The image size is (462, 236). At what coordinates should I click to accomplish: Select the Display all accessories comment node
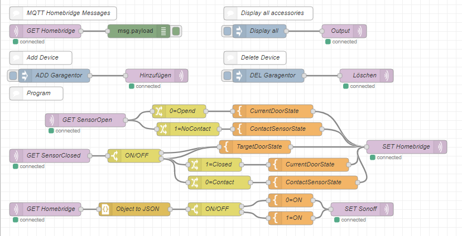[x=268, y=13]
